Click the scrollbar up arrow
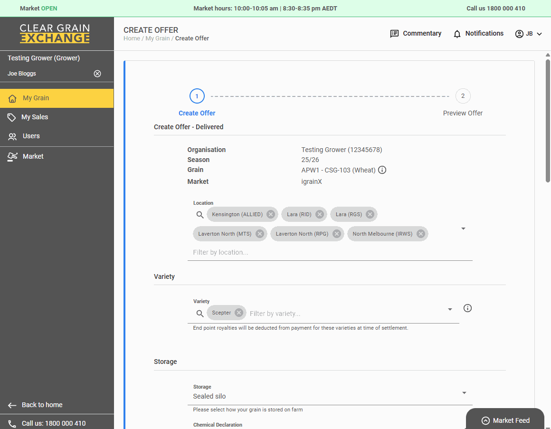The image size is (551, 429). [x=548, y=55]
